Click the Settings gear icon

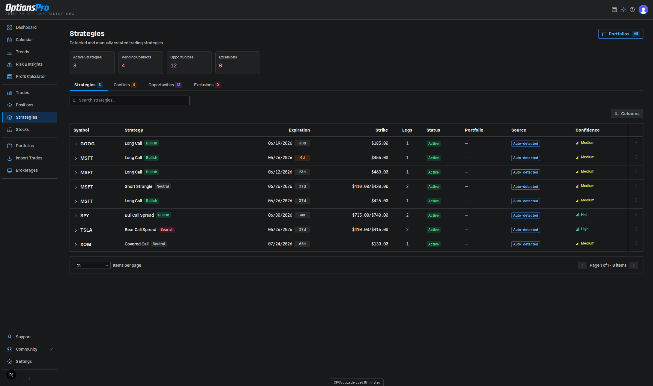pos(10,362)
